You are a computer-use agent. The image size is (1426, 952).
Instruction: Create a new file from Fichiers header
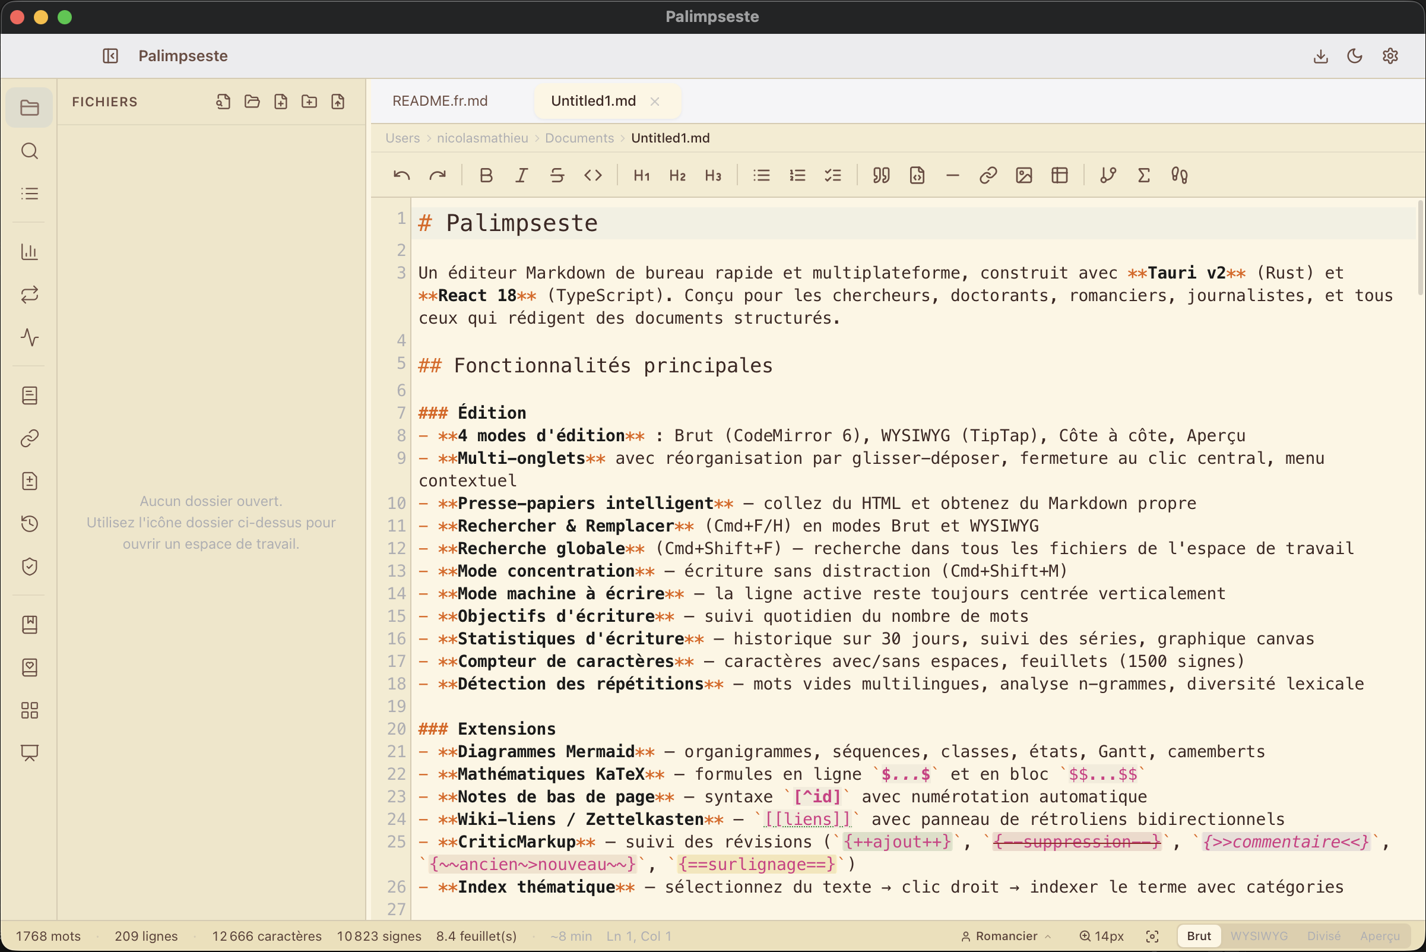[x=280, y=102]
